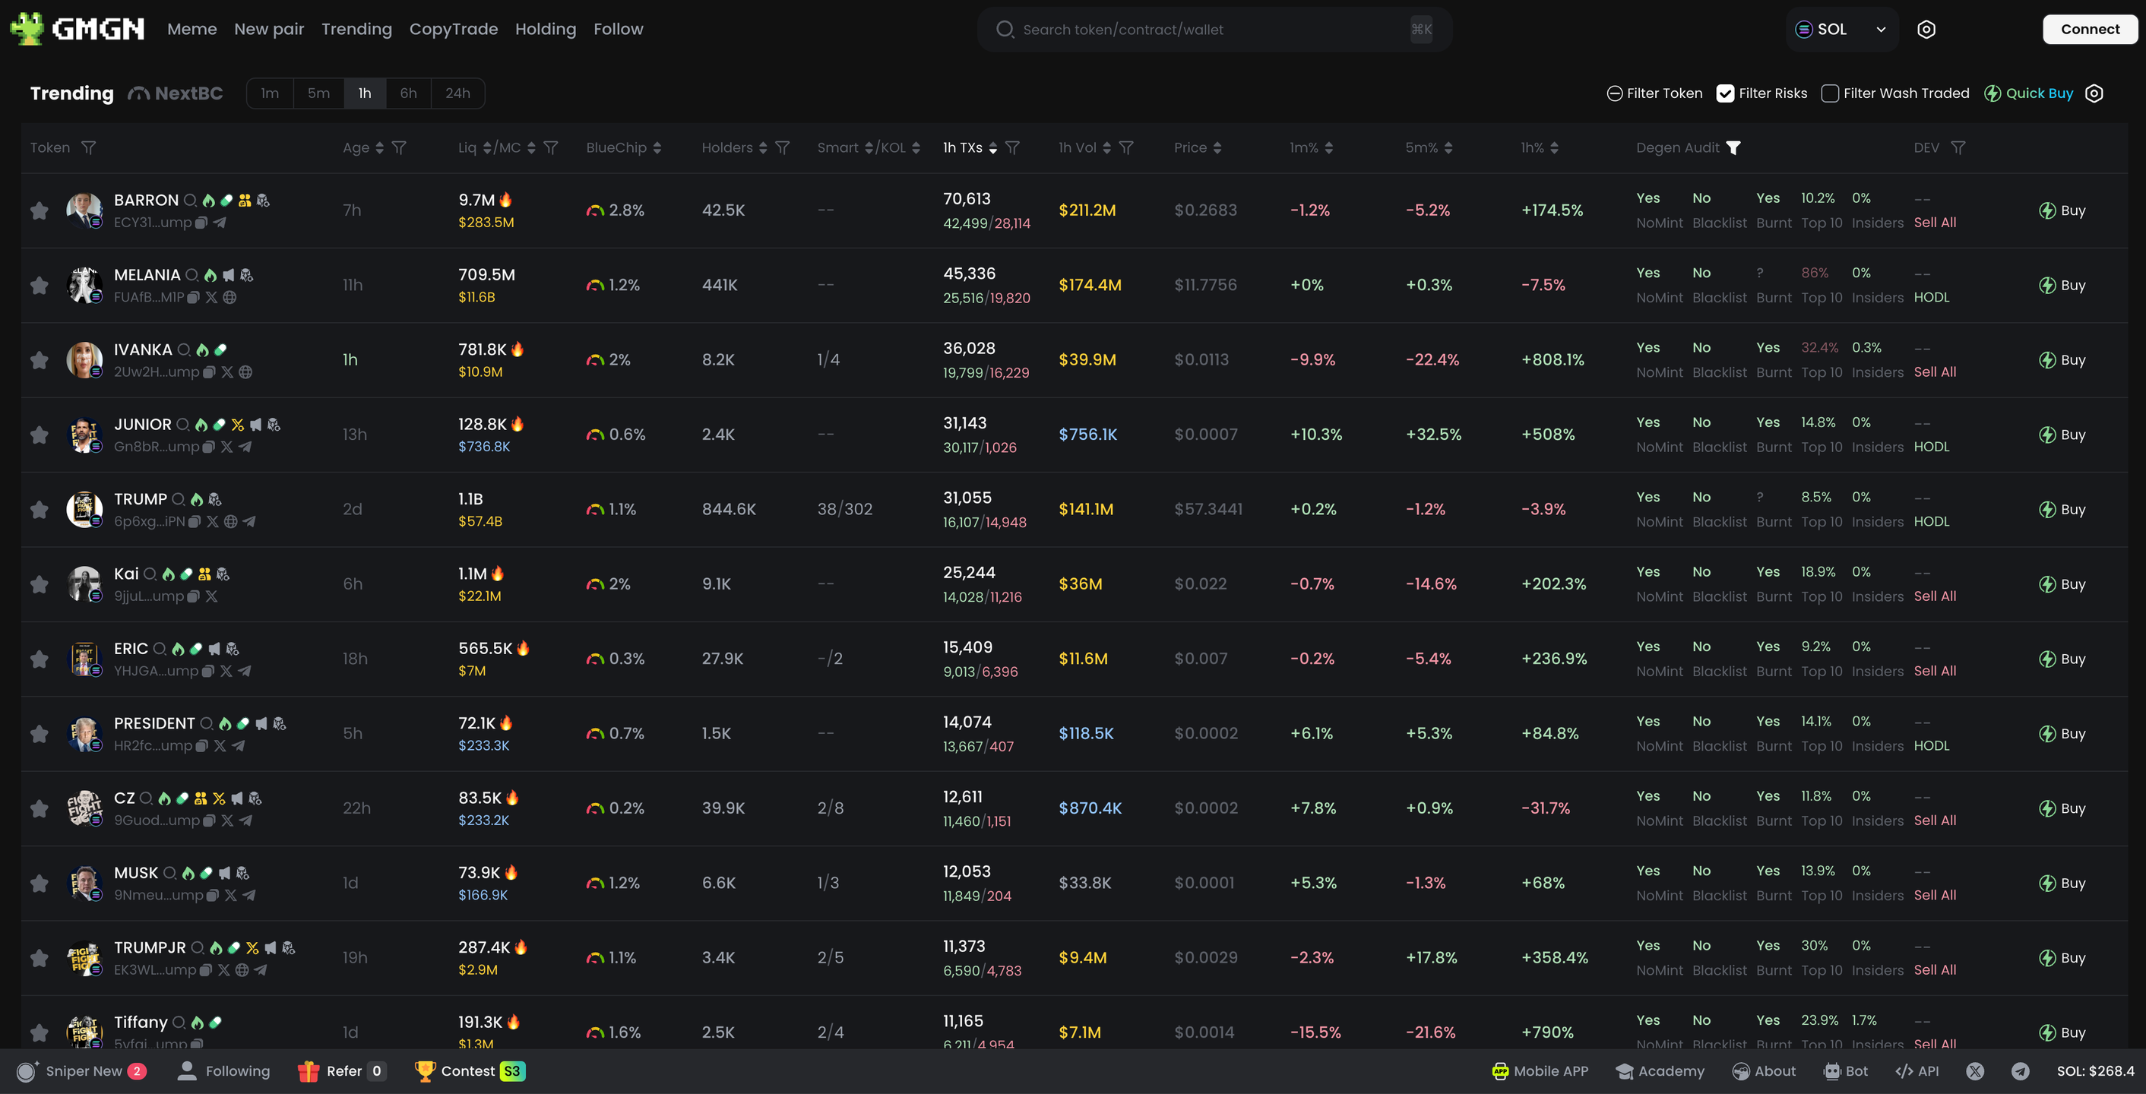Copy the MELANIA contract address icon
This screenshot has width=2146, height=1094.
pos(193,297)
